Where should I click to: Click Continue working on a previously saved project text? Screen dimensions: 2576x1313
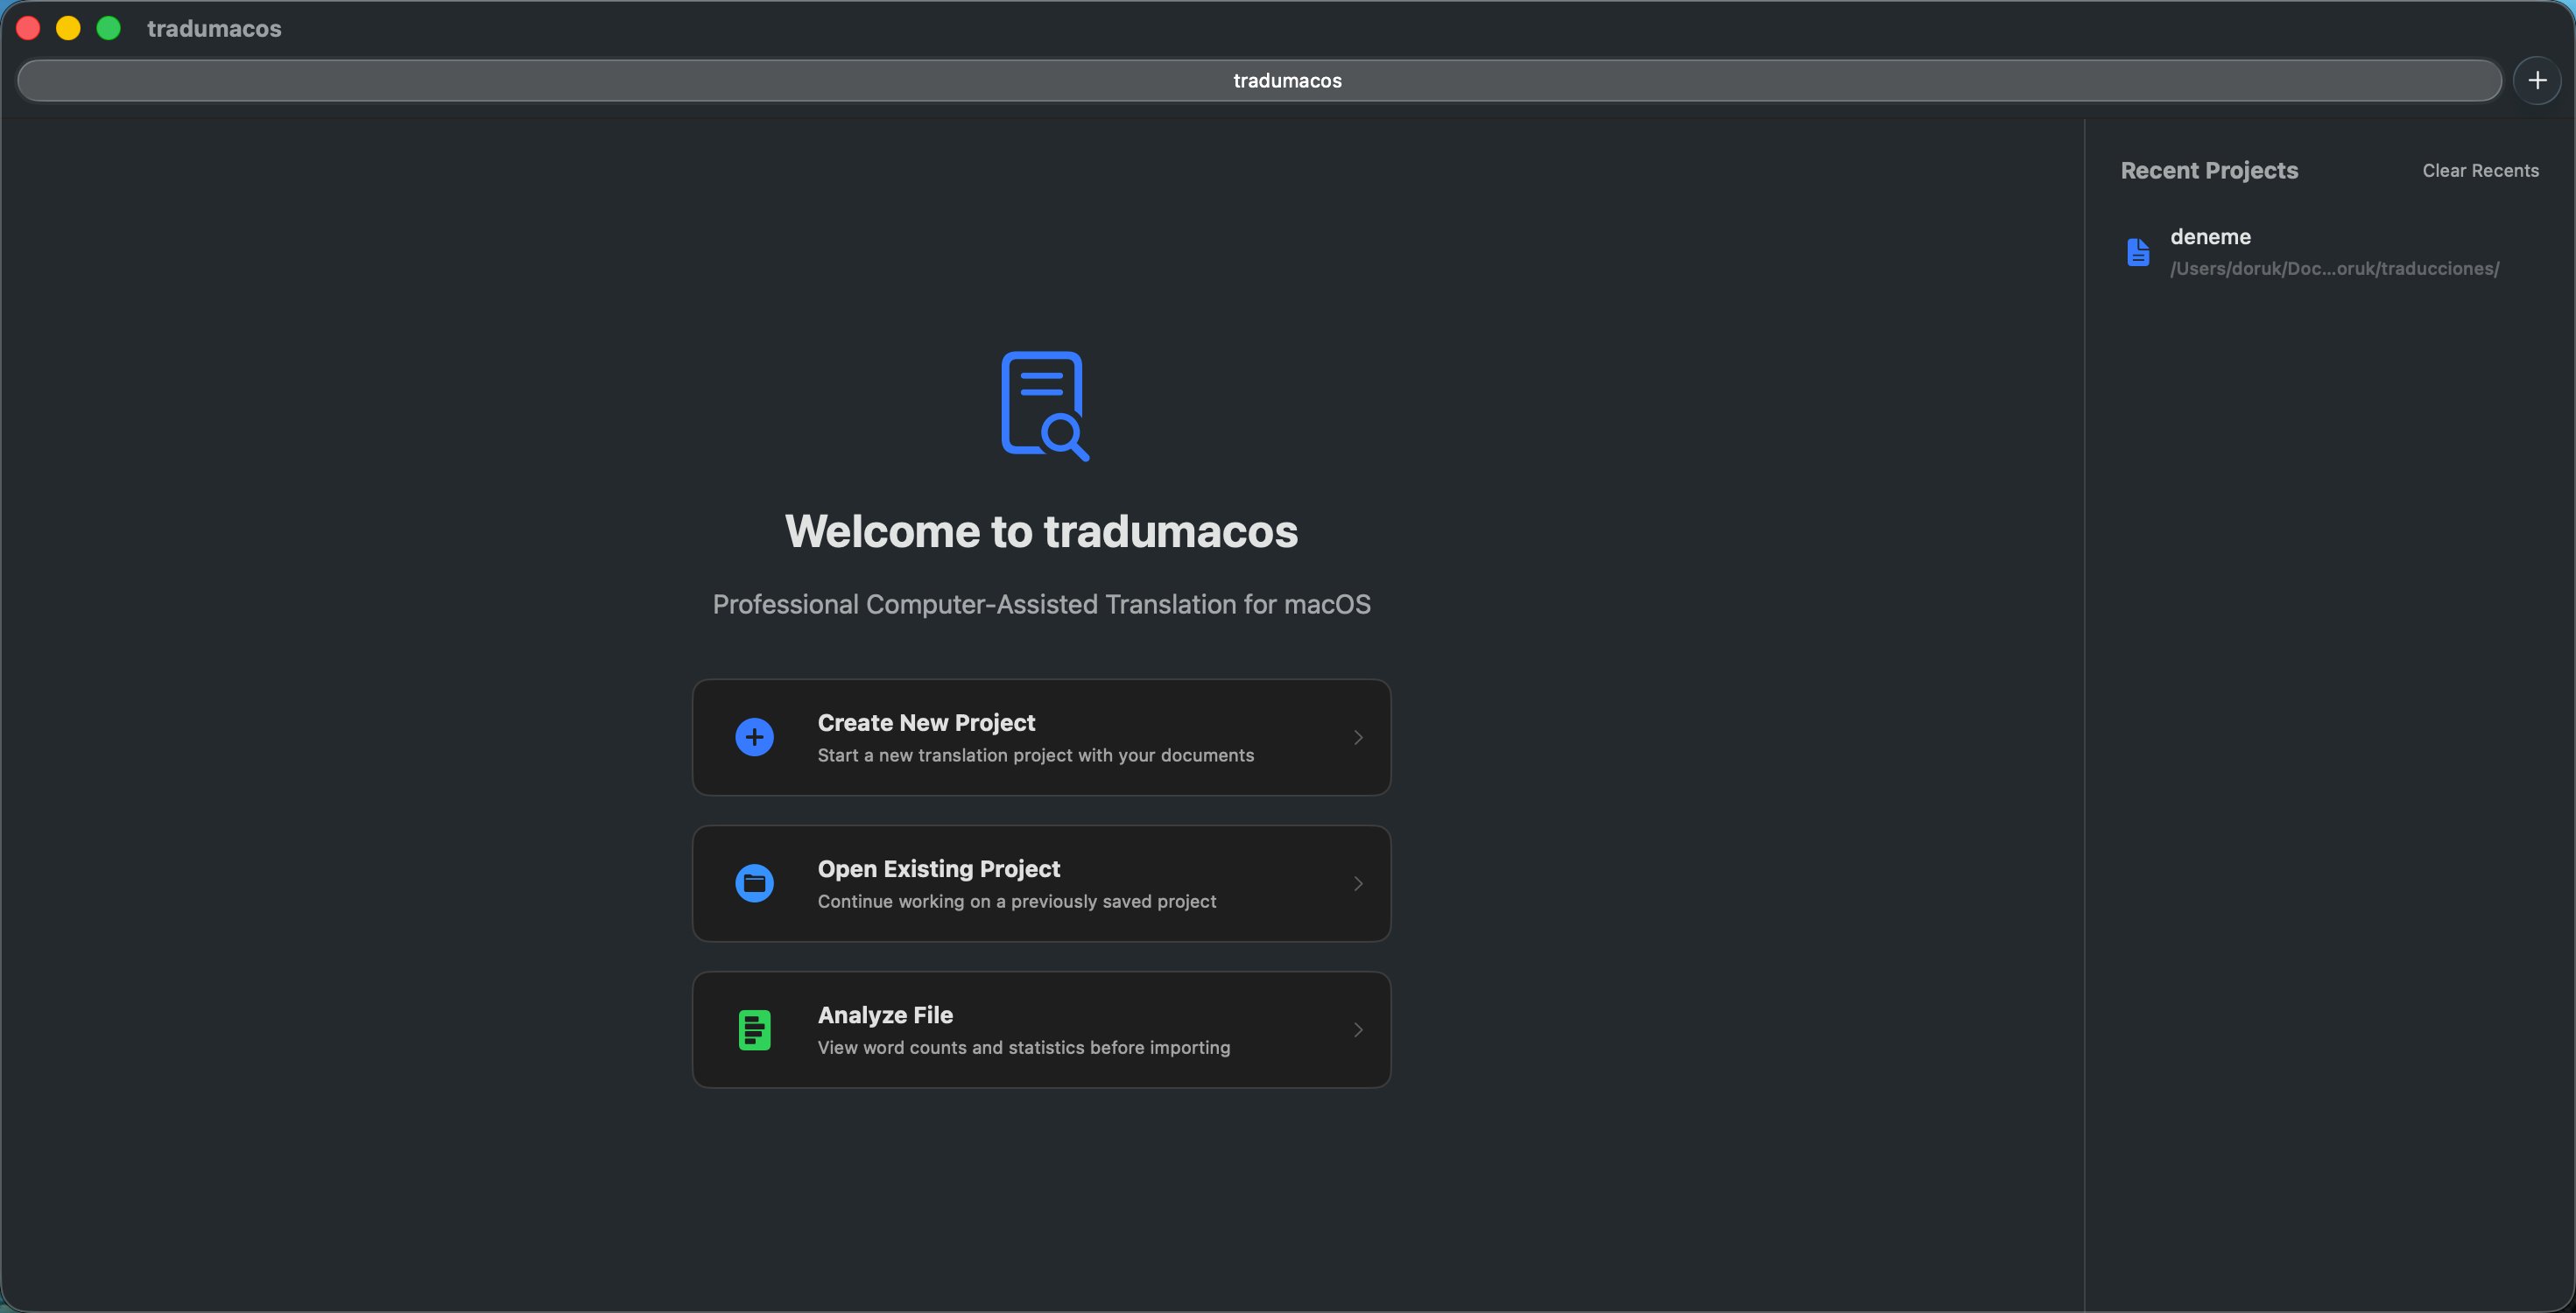tap(1017, 901)
